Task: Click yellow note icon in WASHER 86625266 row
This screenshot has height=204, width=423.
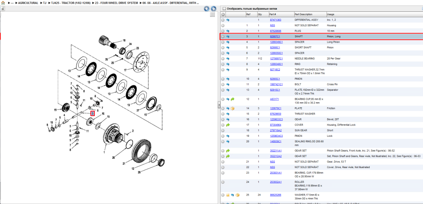Action: pos(228,195)
